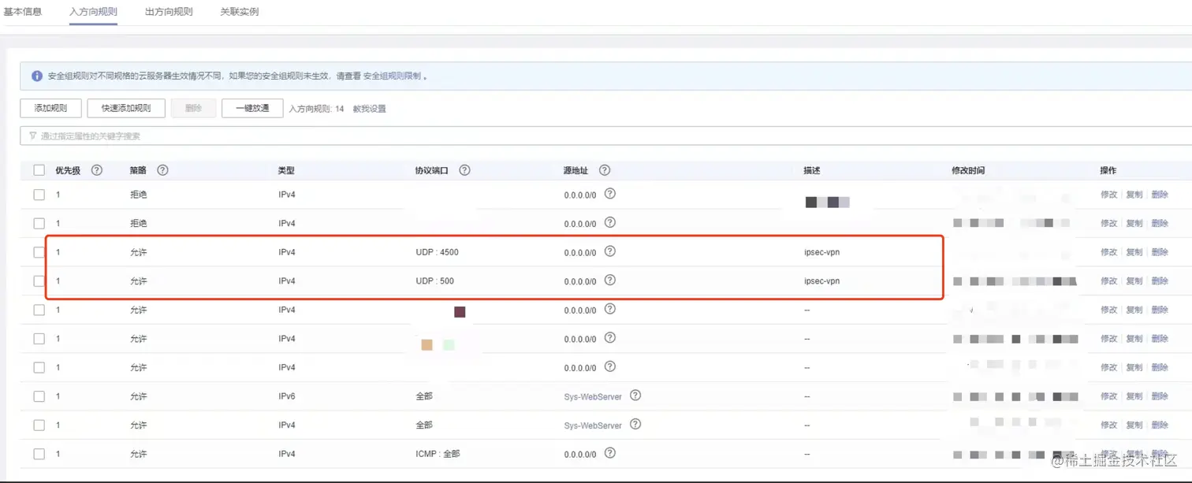1192x483 pixels.
Task: Tick the select-all checkbox in table header
Action: [39, 170]
